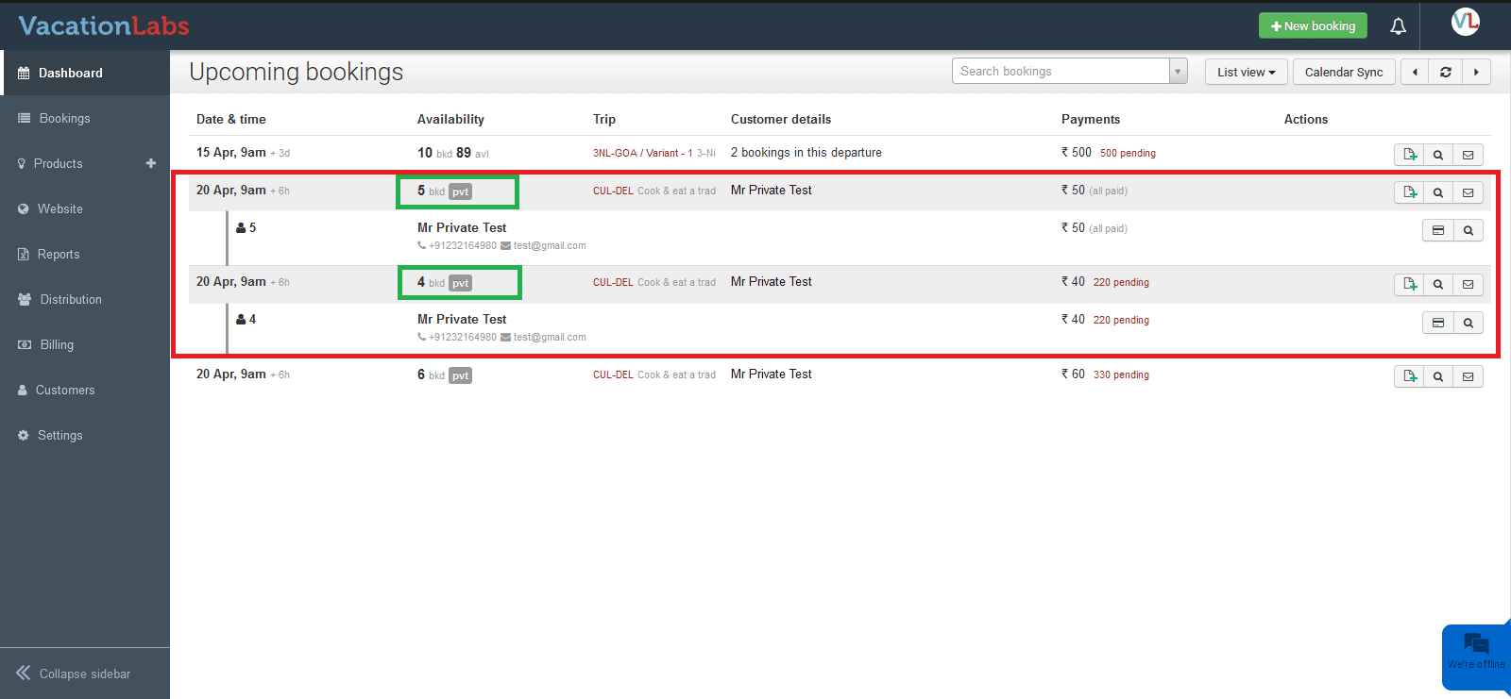
Task: Click add-booking icon for 15 Apr departure
Action: (1409, 155)
